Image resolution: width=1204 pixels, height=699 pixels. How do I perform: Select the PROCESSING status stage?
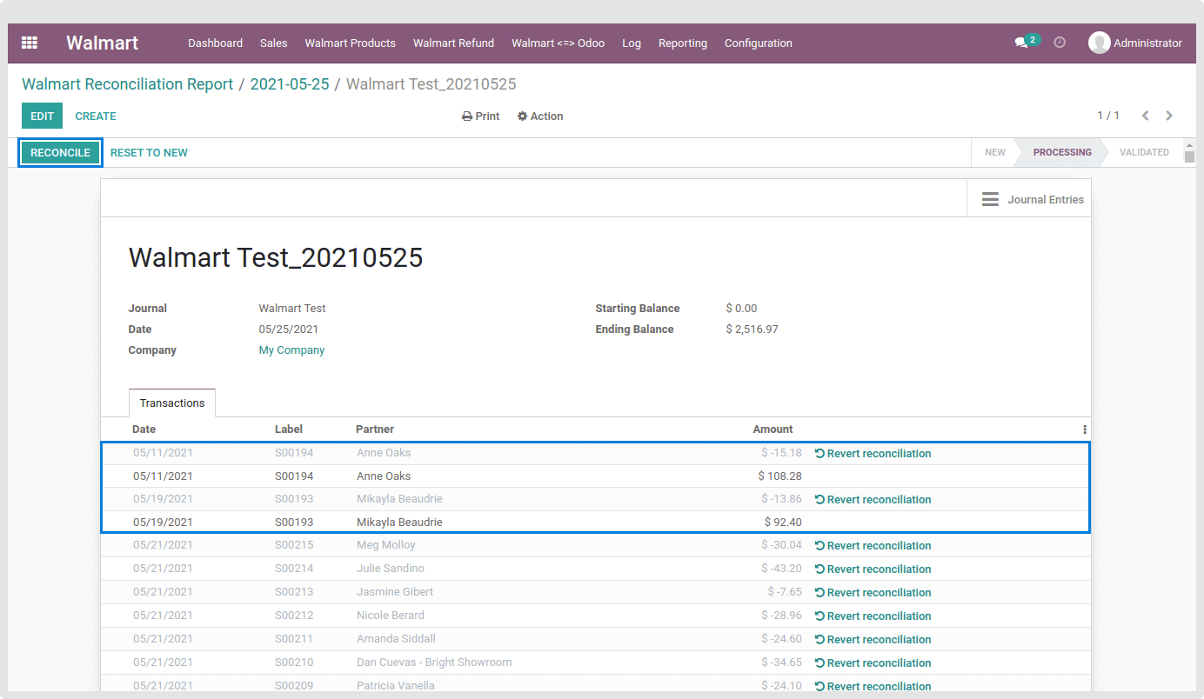click(1062, 152)
